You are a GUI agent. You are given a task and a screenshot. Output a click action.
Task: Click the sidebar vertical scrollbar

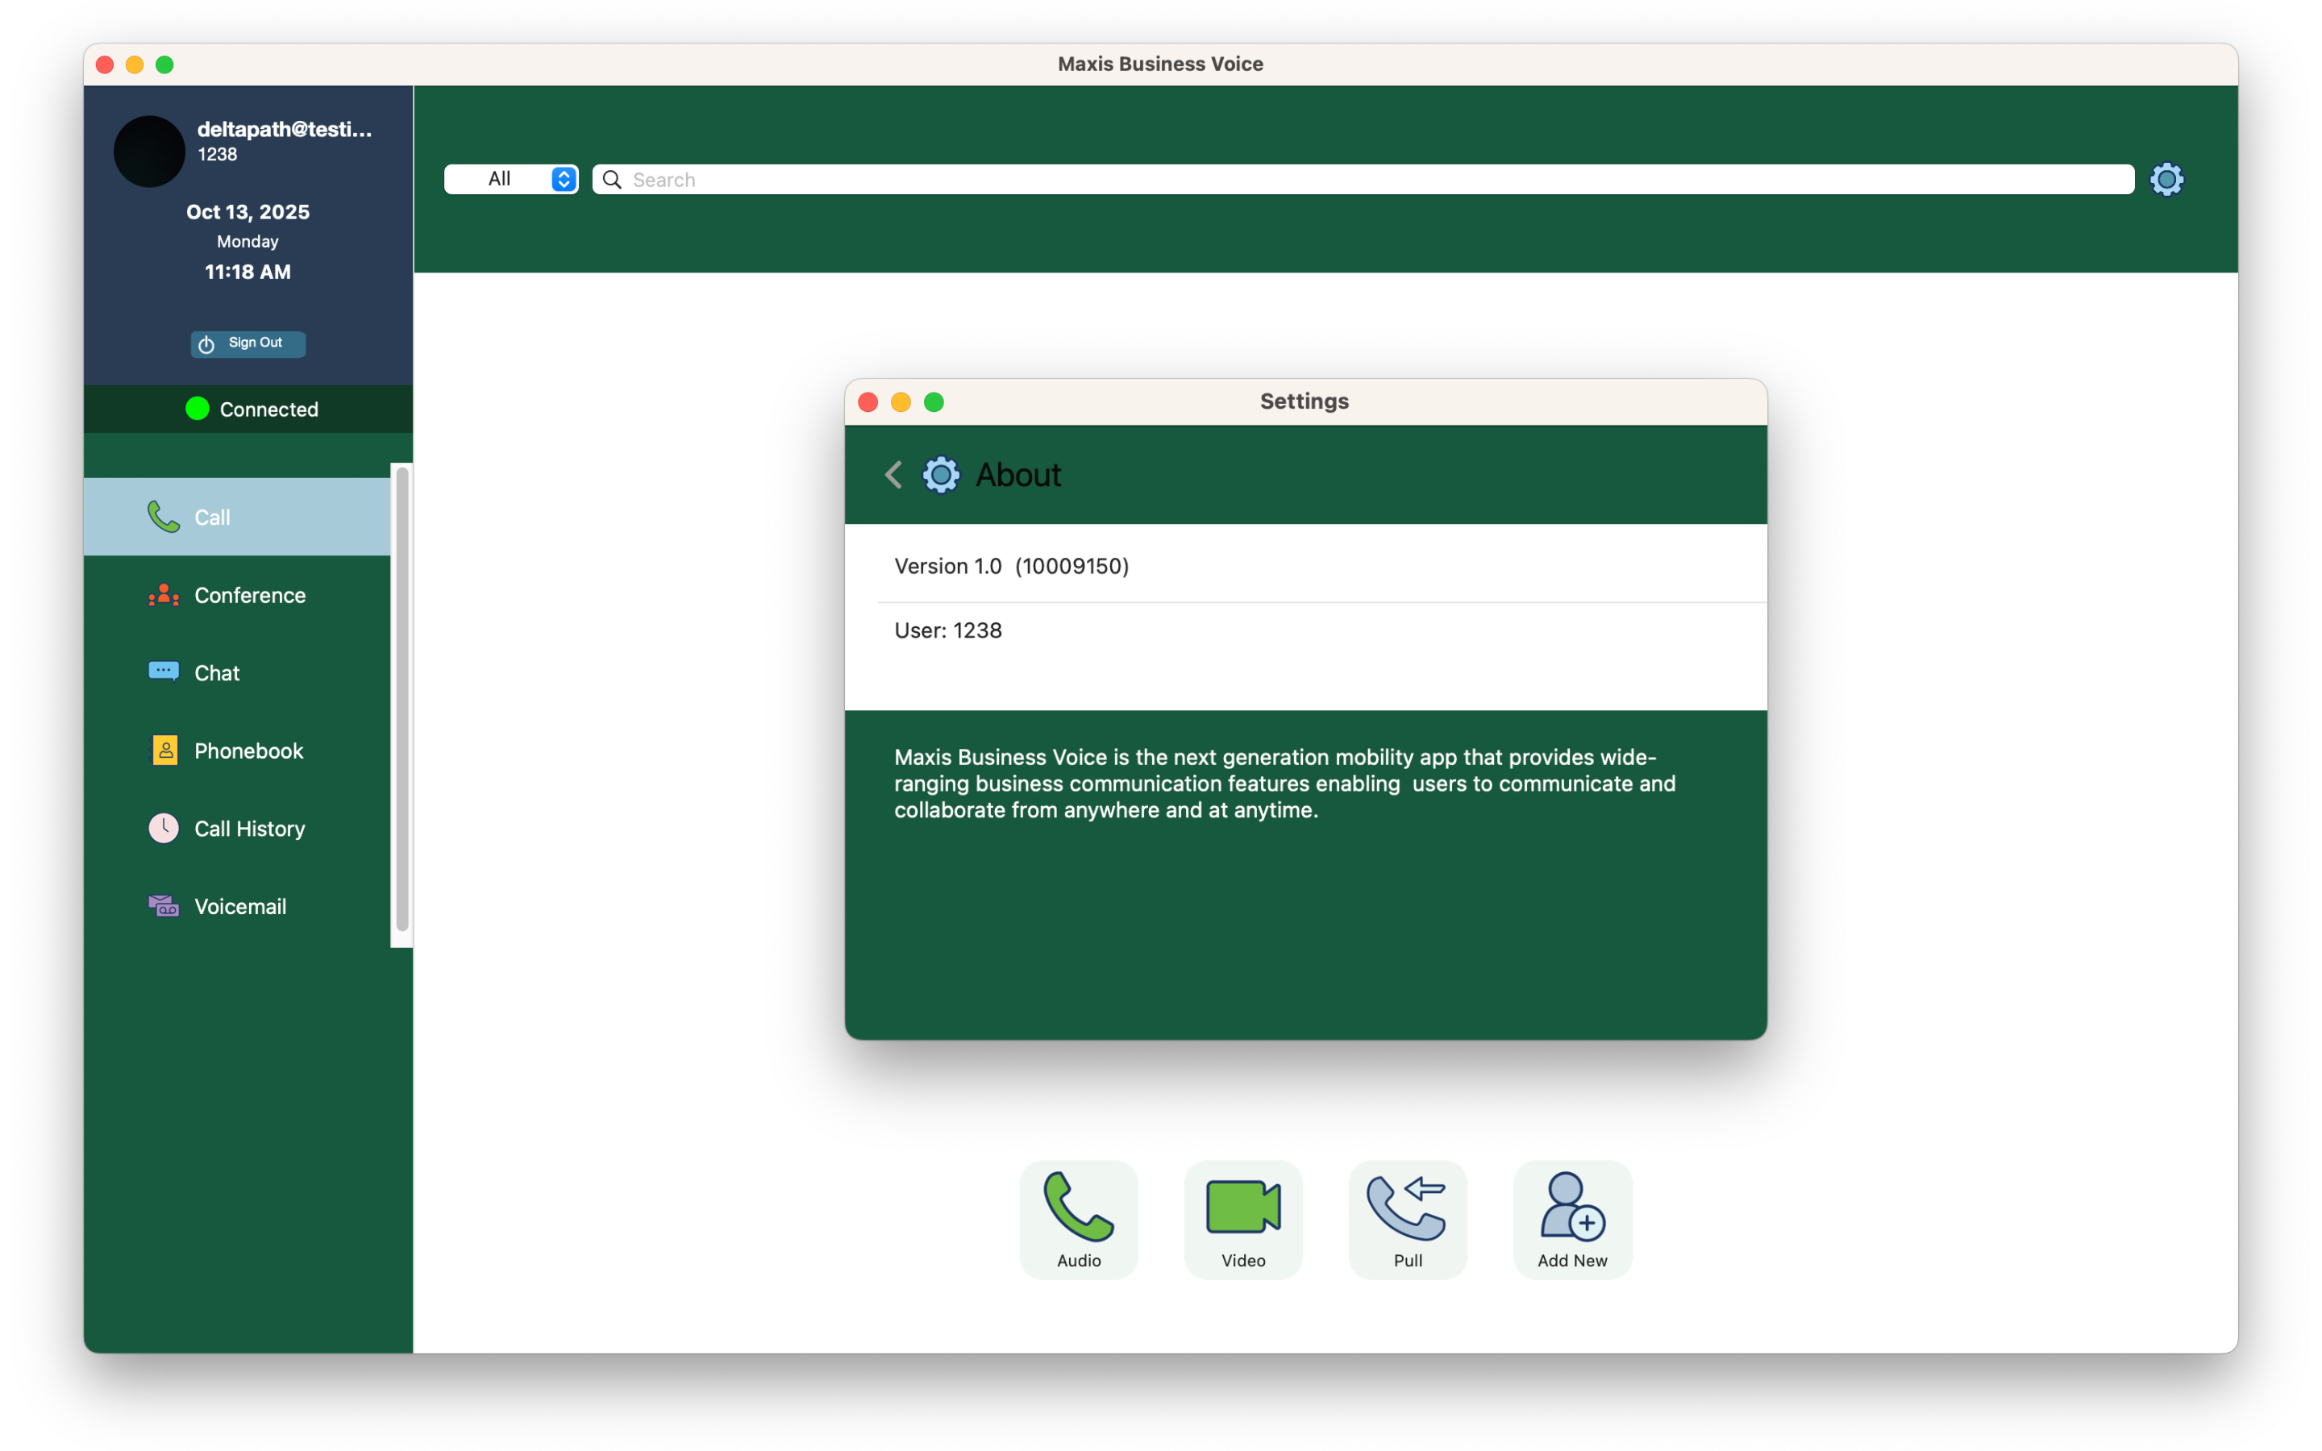(x=402, y=699)
